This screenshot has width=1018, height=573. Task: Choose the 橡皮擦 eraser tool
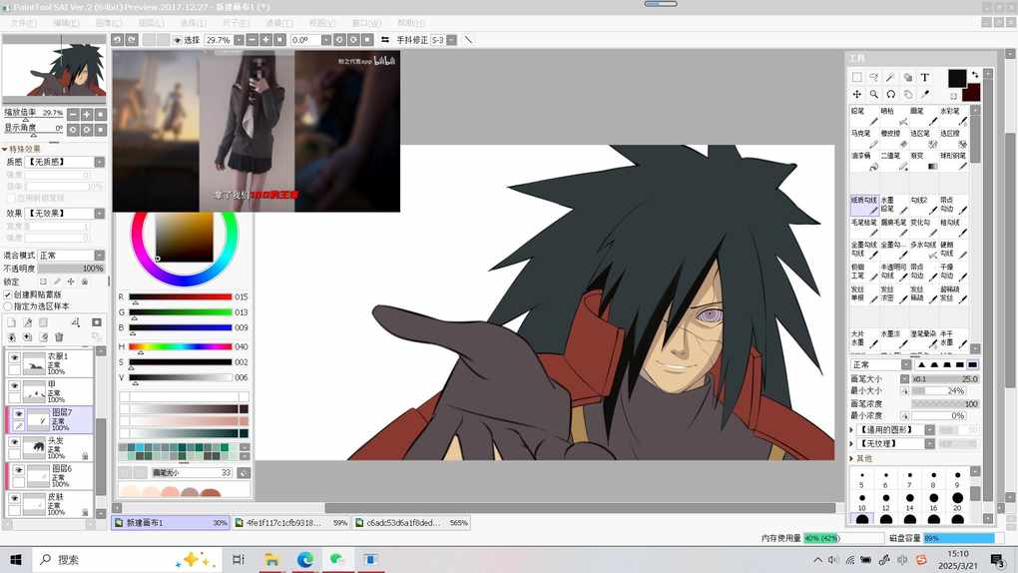coord(894,139)
